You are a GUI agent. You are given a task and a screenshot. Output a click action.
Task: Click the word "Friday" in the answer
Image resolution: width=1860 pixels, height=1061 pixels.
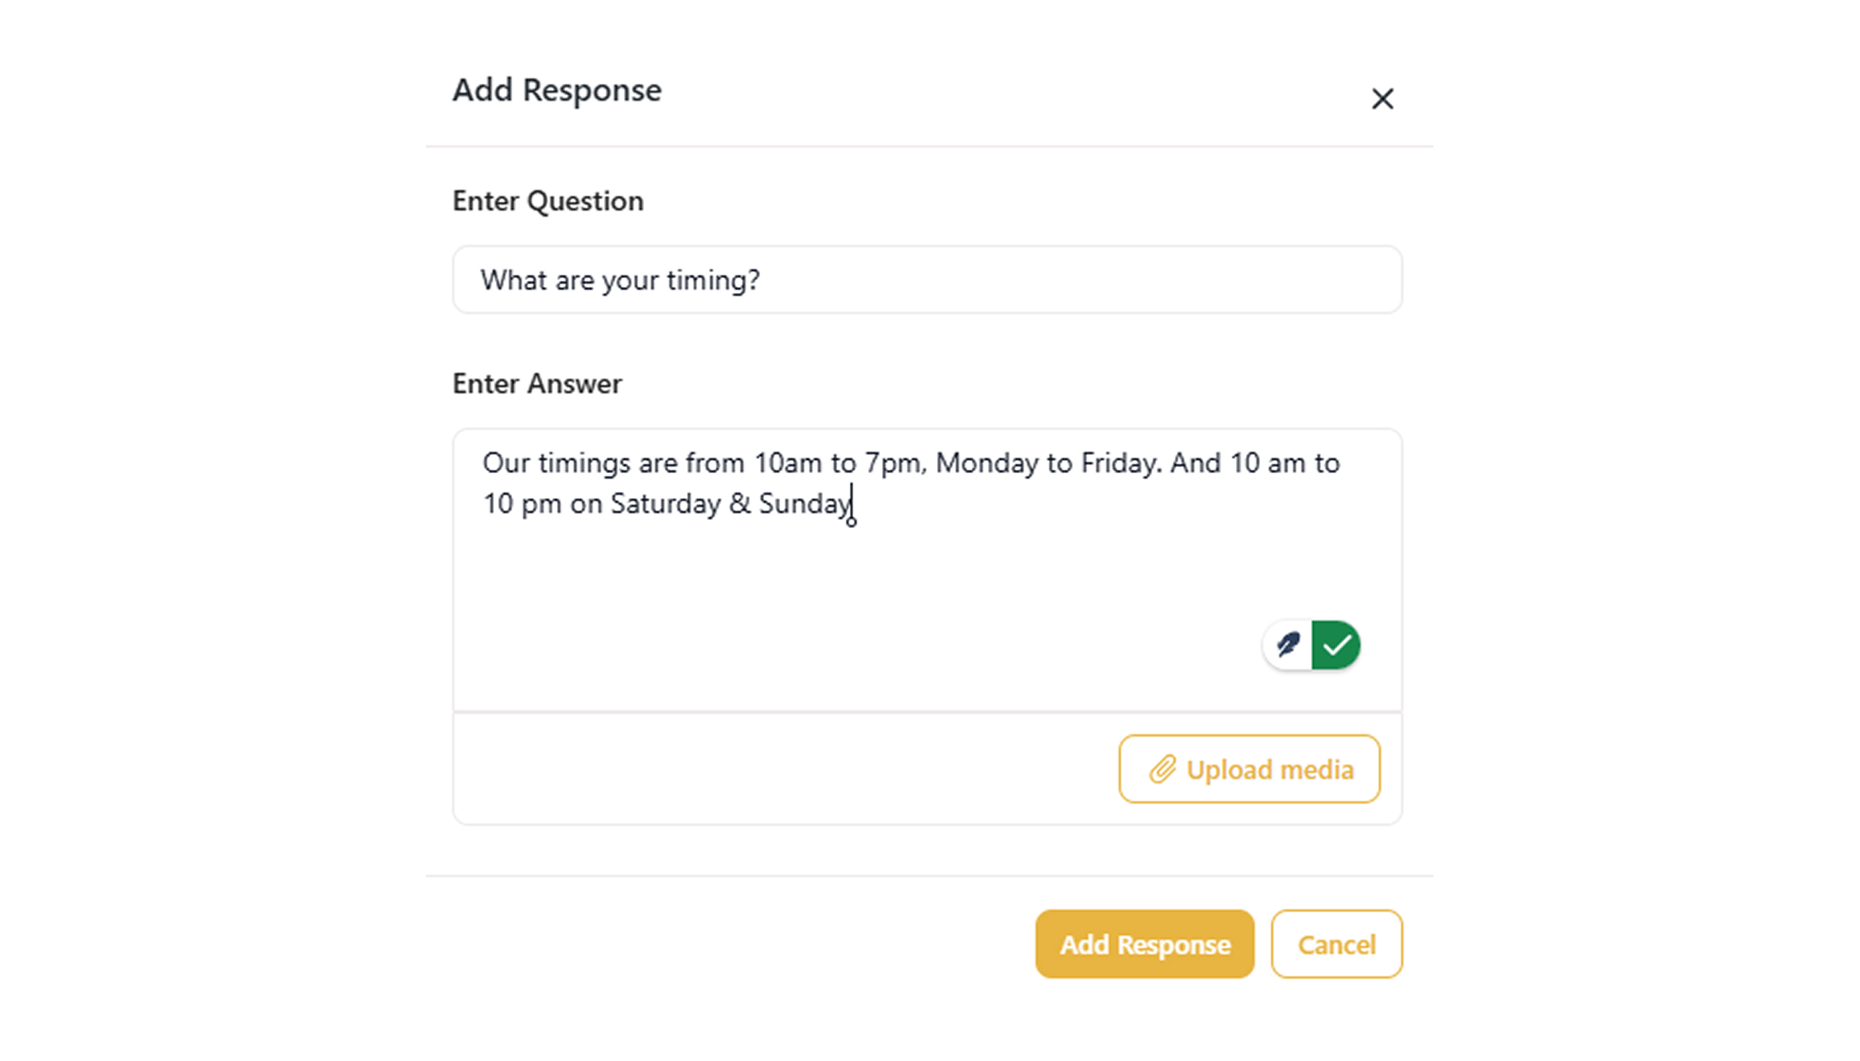pyautogui.click(x=1120, y=463)
